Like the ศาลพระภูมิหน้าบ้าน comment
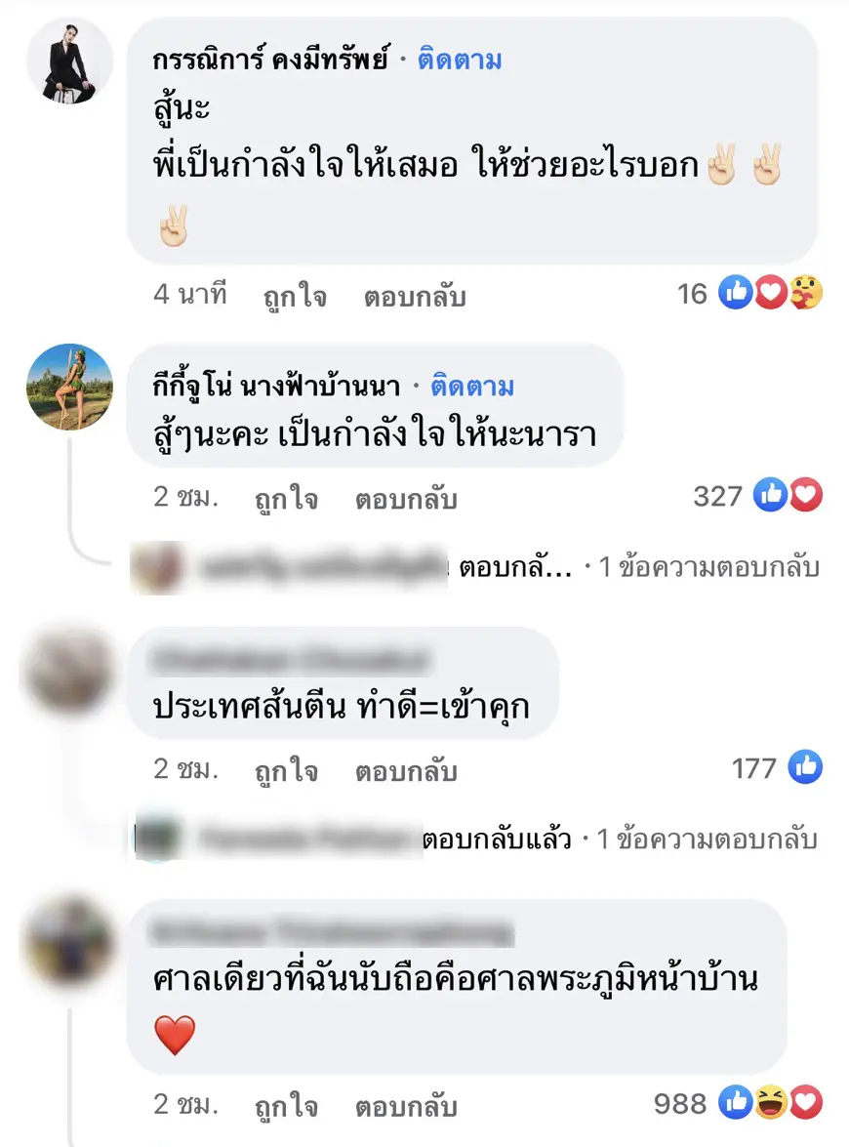The height and width of the screenshot is (1147, 849). (286, 1106)
